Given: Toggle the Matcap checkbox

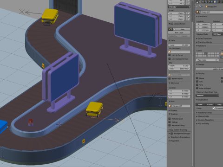Looking at the screenshot, I should (170, 122).
